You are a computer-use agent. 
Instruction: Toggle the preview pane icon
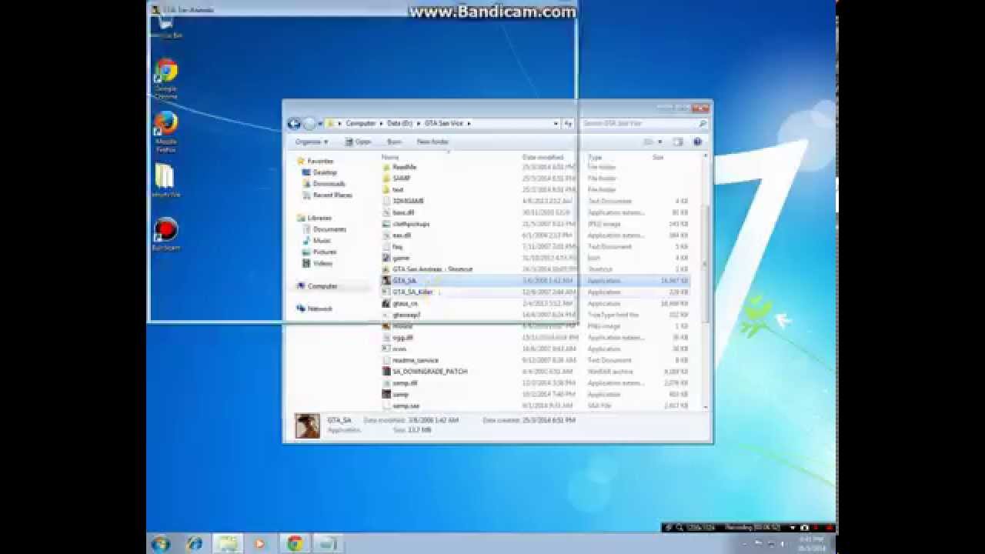(678, 142)
